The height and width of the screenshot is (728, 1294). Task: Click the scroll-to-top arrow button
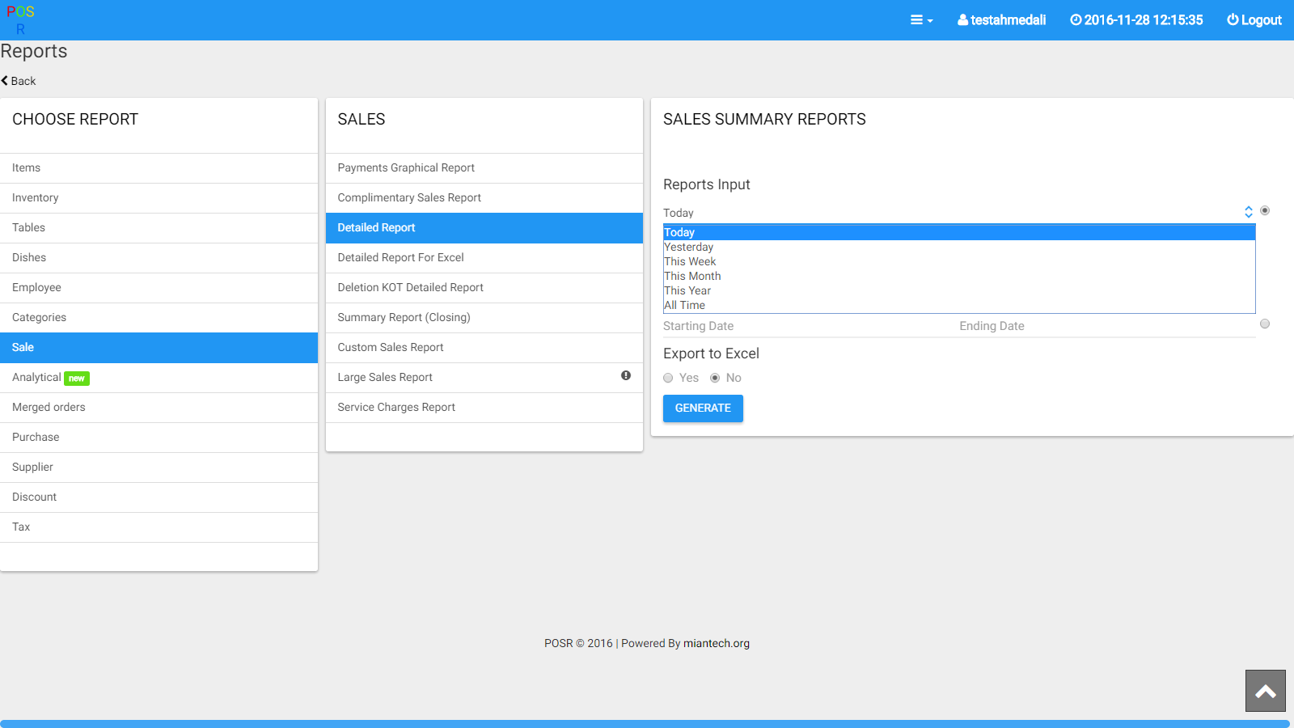pos(1265,691)
